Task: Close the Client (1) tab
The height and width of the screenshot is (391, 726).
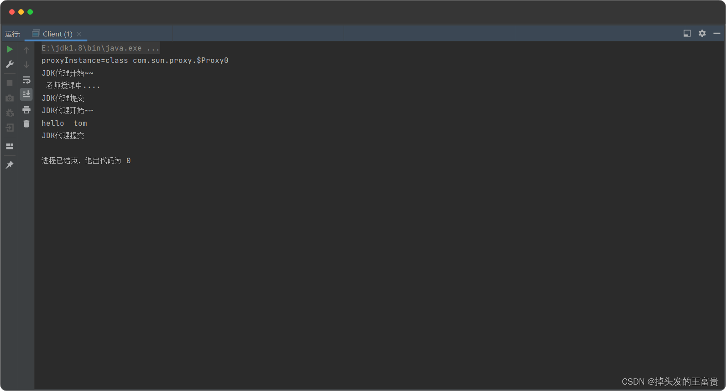Action: tap(79, 34)
